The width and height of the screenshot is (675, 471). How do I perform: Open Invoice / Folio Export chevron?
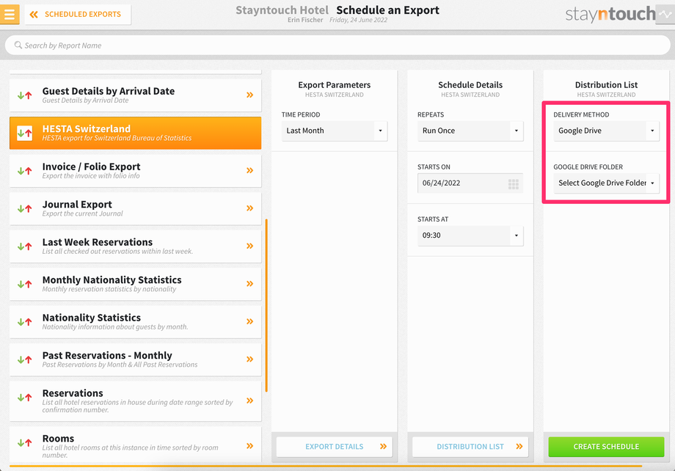[x=249, y=170]
